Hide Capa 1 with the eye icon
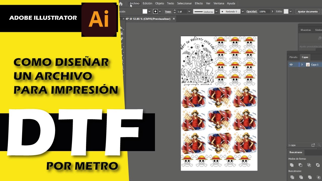The width and height of the screenshot is (322, 181). point(291,65)
